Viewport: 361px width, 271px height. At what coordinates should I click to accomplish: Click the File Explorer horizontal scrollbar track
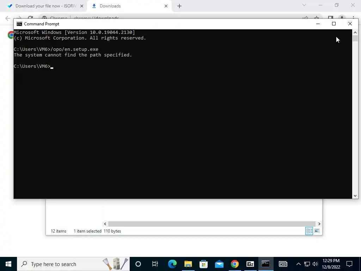pos(212,224)
